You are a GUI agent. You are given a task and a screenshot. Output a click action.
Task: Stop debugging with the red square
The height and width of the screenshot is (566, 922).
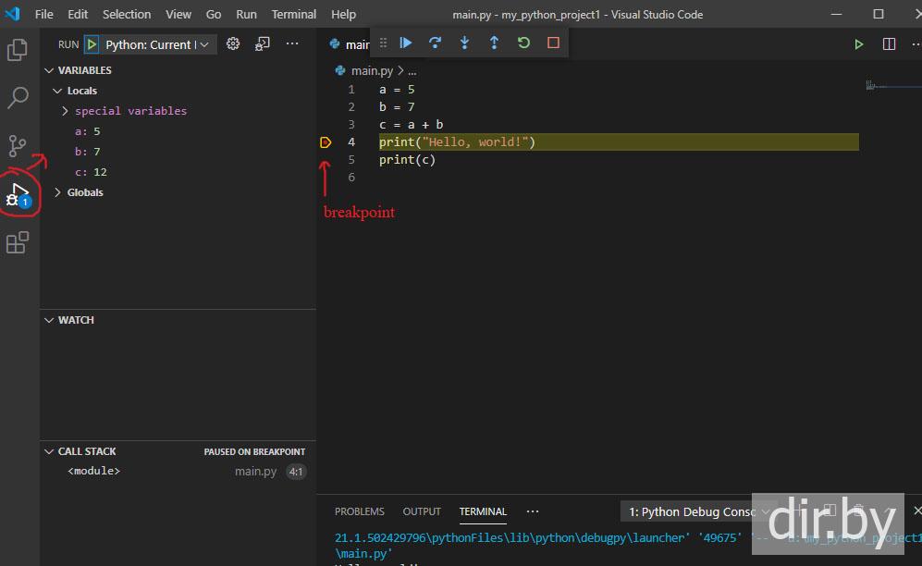click(x=553, y=43)
